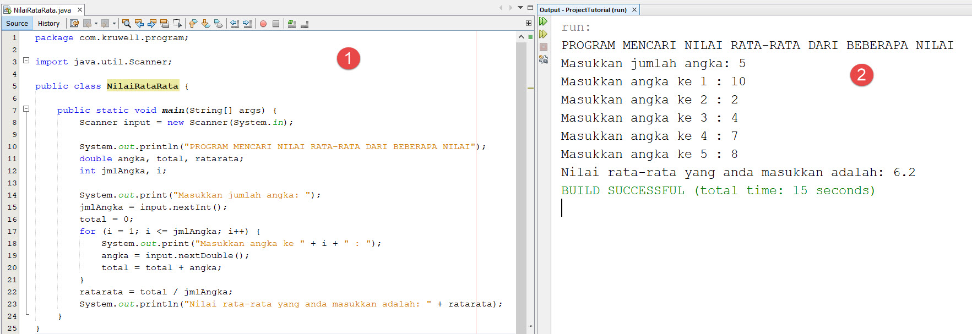Click 'double' keyword on line 11
The image size is (972, 334).
point(95,159)
